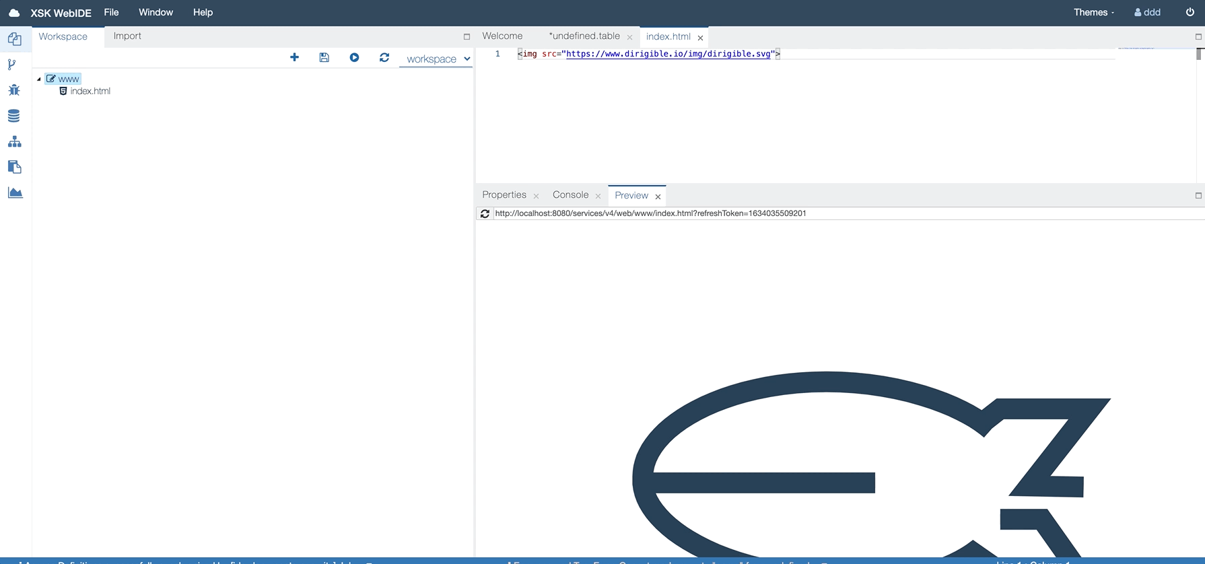Open the workspace selector dropdown

point(438,59)
